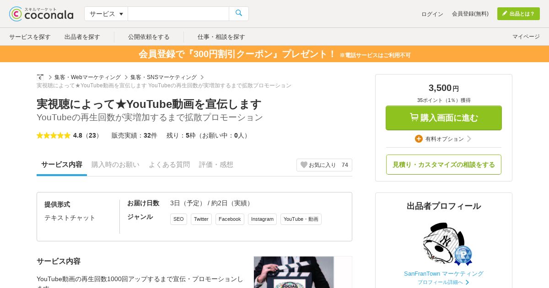549x288 pixels.
Task: Click the five-star rating icons
Action: click(x=54, y=135)
